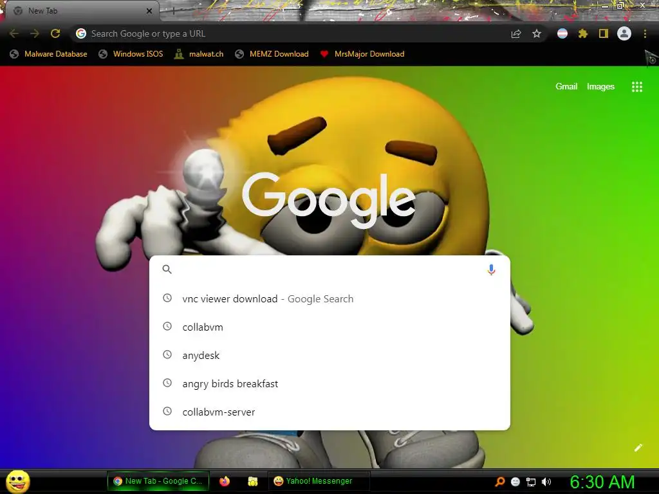Choose the 'collabvm-server' suggestion
Screen dimensions: 659x494
[329, 412]
